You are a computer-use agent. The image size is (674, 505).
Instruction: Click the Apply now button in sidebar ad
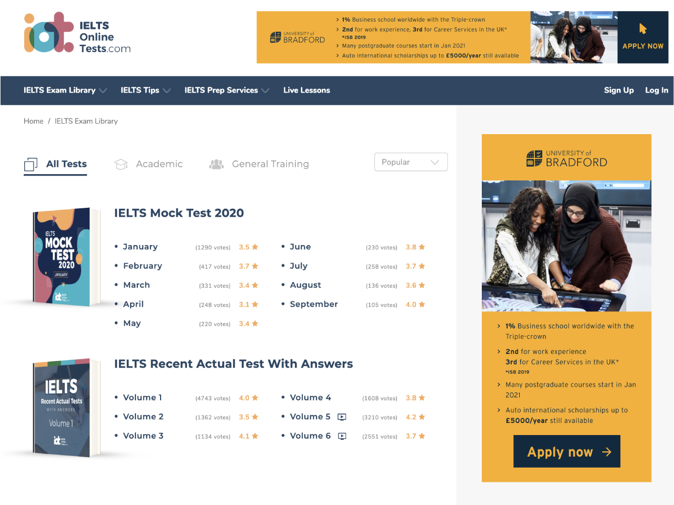click(x=567, y=451)
